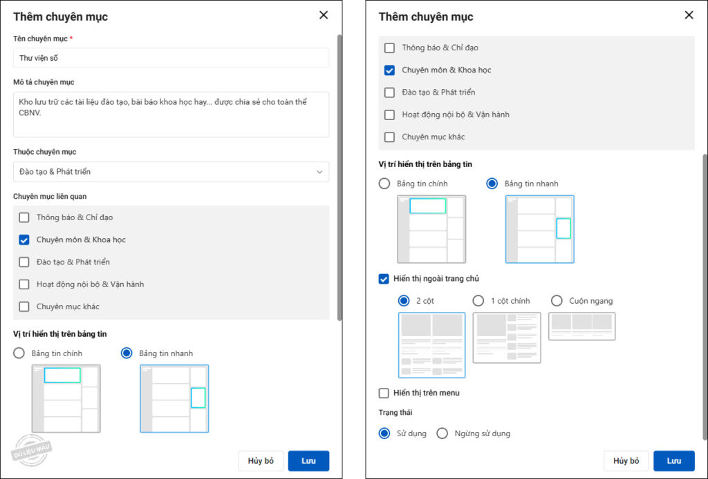Screen dimensions: 708x479
Task: Close the right dialog with the X icon
Action: click(x=689, y=15)
